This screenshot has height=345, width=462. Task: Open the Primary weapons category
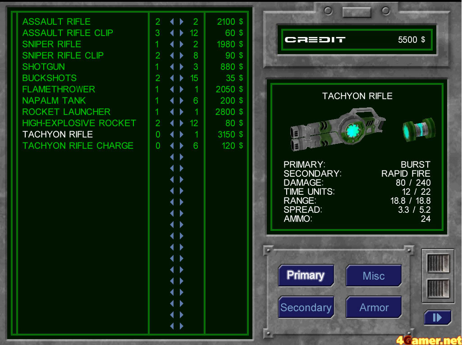(306, 276)
